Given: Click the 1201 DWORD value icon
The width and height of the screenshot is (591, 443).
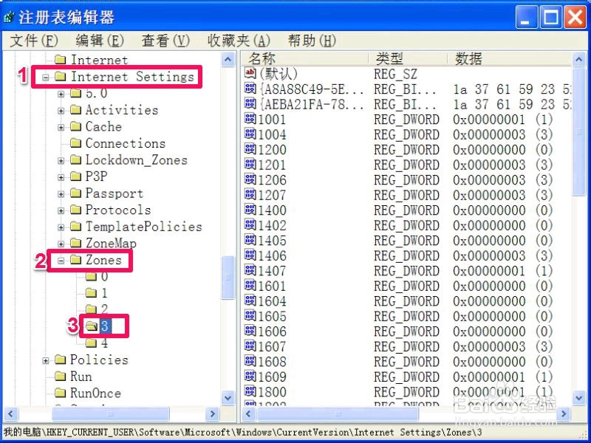Looking at the screenshot, I should (x=250, y=164).
